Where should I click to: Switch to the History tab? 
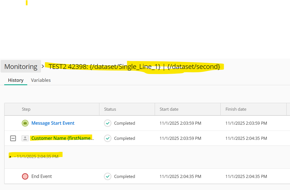16,80
